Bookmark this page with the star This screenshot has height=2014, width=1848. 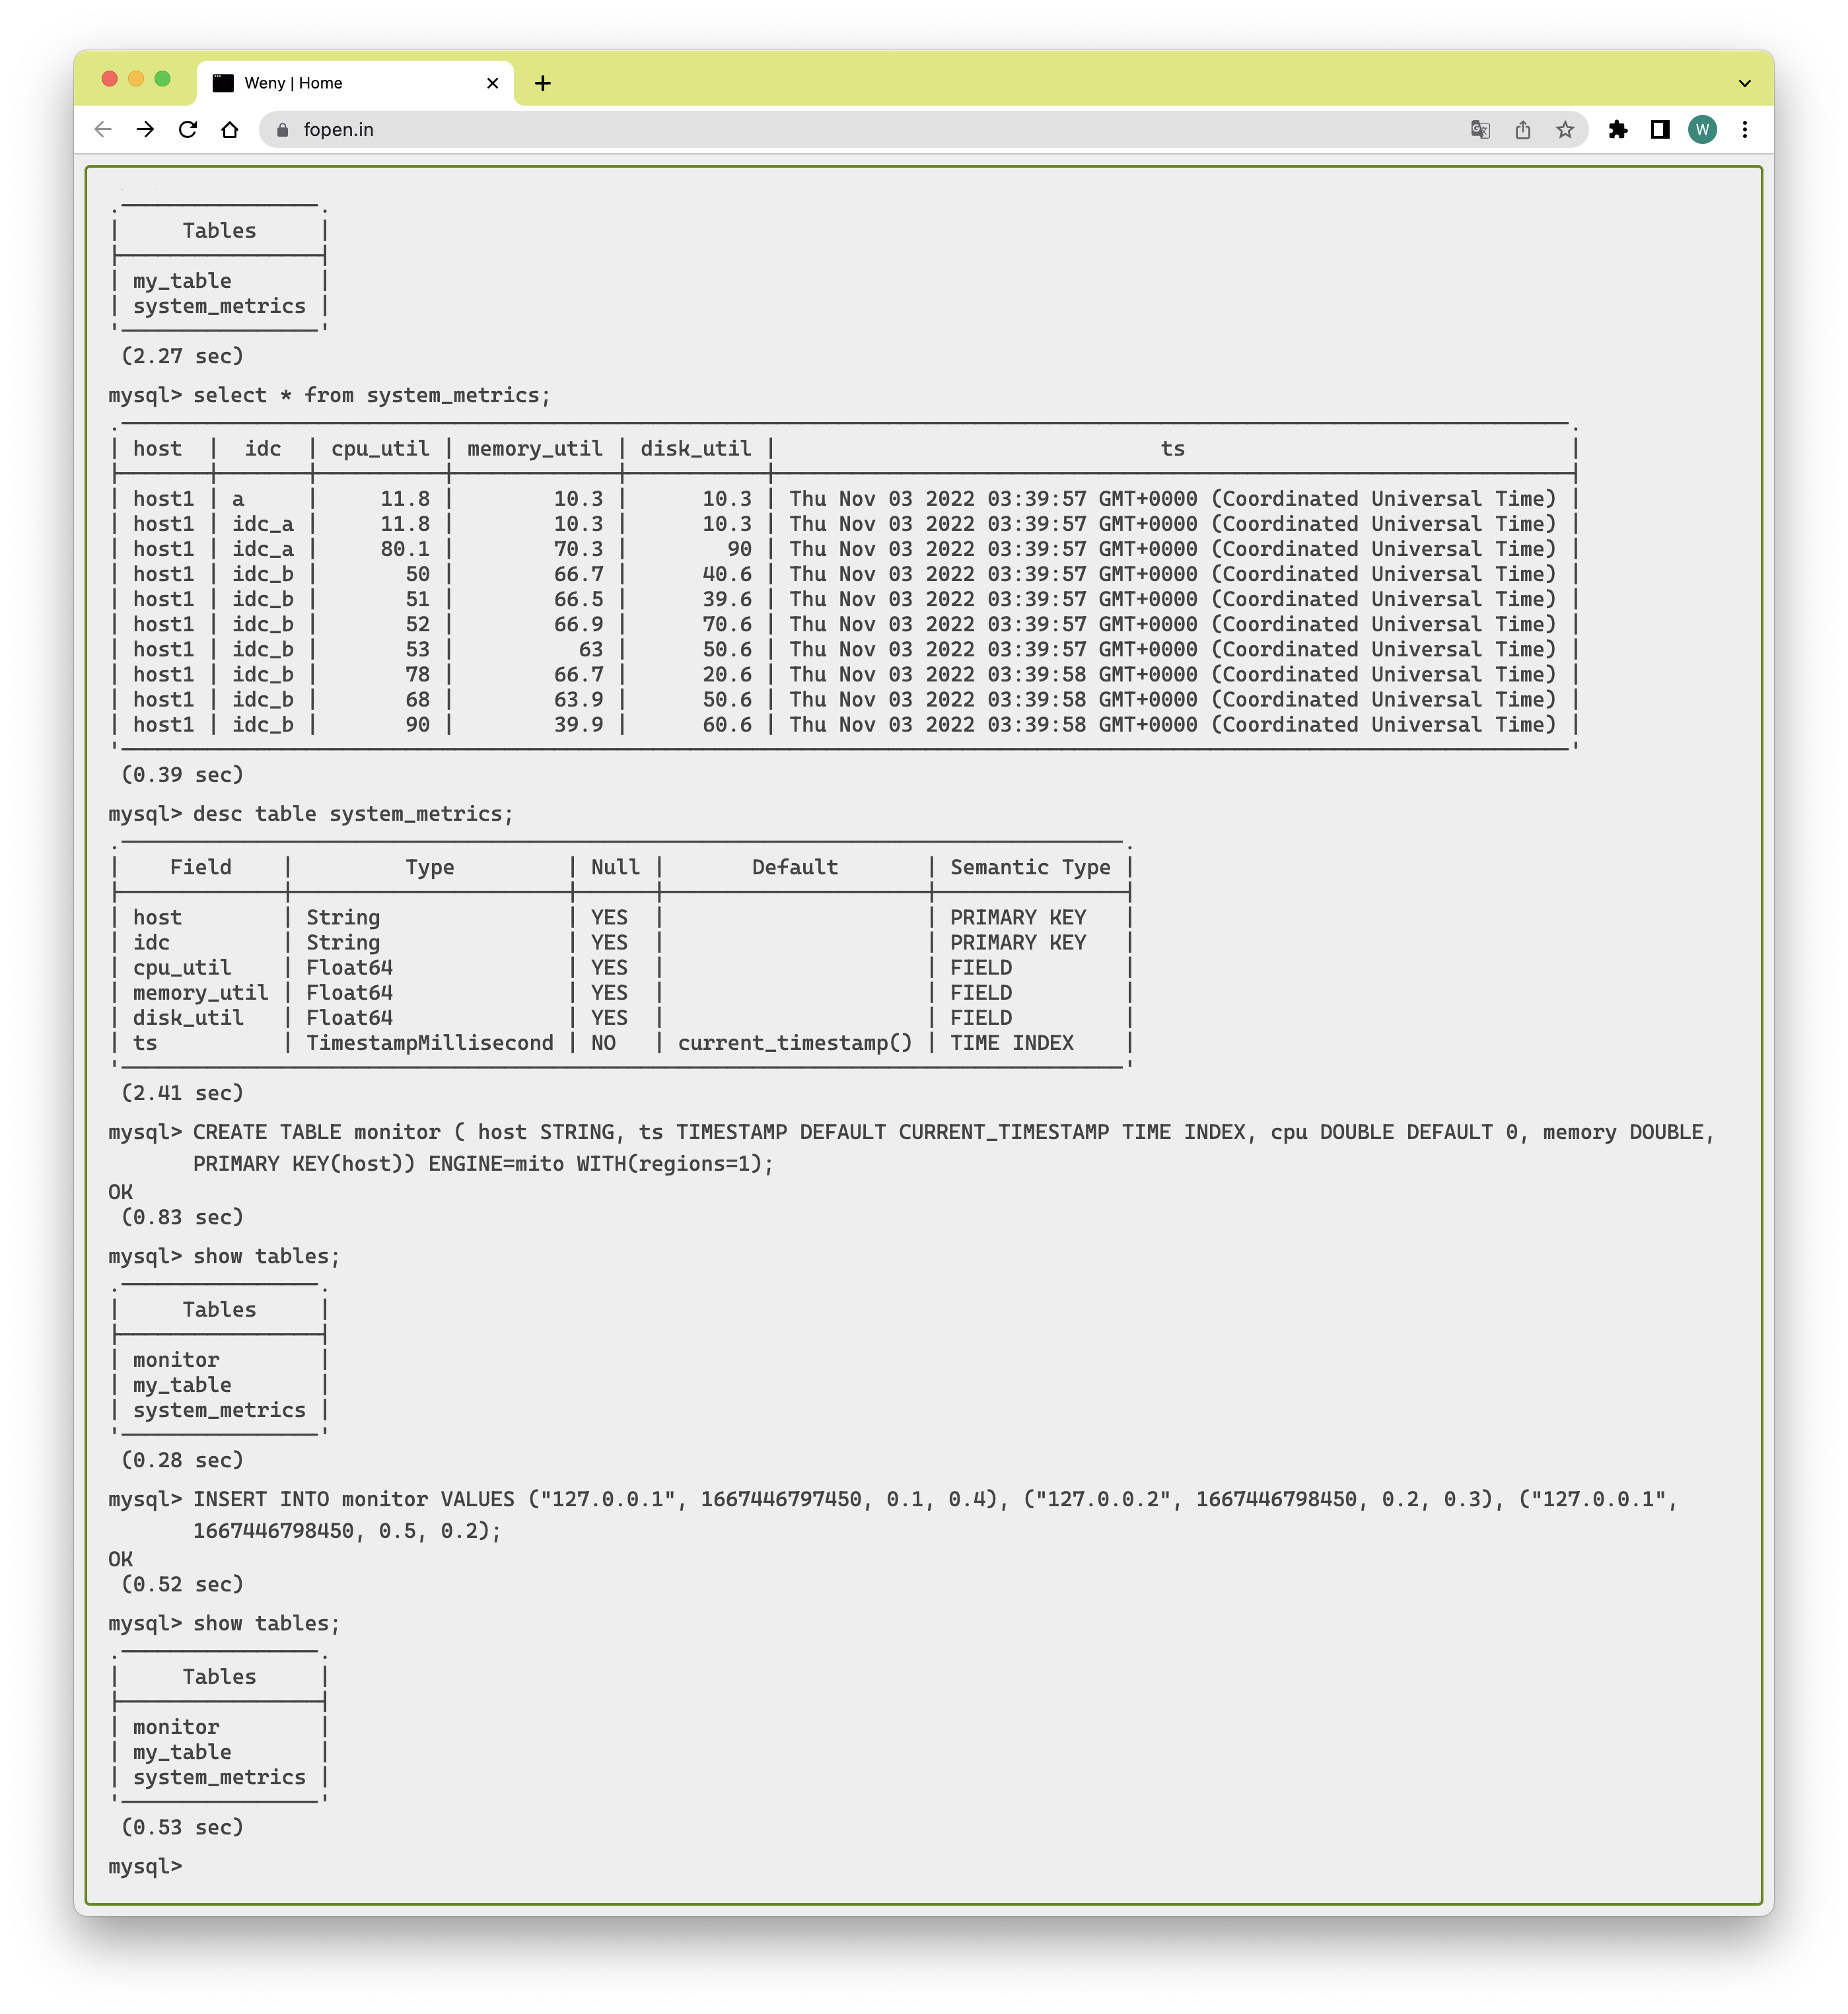pos(1565,130)
